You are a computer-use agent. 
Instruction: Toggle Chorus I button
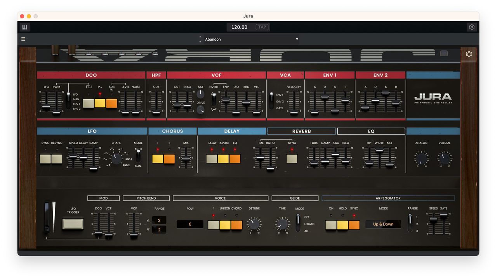click(x=158, y=159)
